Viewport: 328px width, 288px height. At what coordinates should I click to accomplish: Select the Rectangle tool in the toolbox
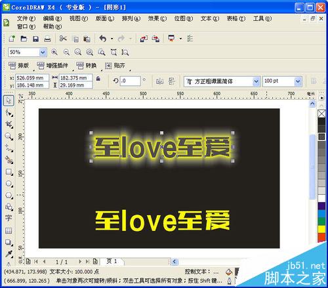point(9,172)
